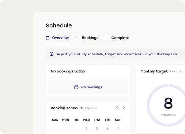Click the SUN column header
This screenshot has height=134, width=185.
pyautogui.click(x=55, y=120)
